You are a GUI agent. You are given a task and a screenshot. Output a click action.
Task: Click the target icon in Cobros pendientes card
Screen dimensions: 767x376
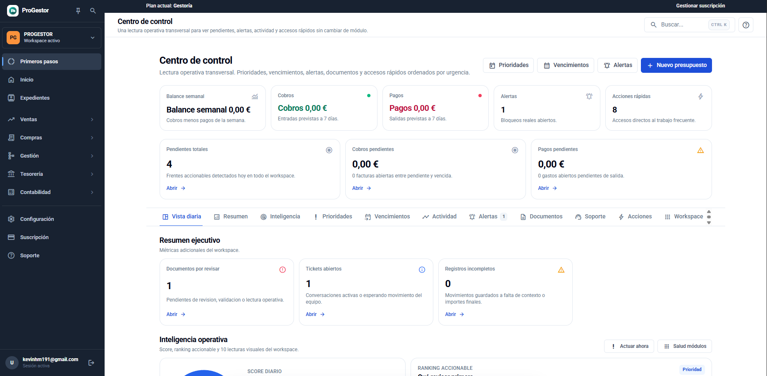[x=515, y=150]
